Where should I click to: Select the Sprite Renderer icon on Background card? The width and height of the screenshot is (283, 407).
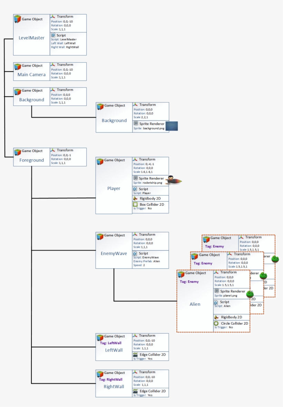point(137,124)
